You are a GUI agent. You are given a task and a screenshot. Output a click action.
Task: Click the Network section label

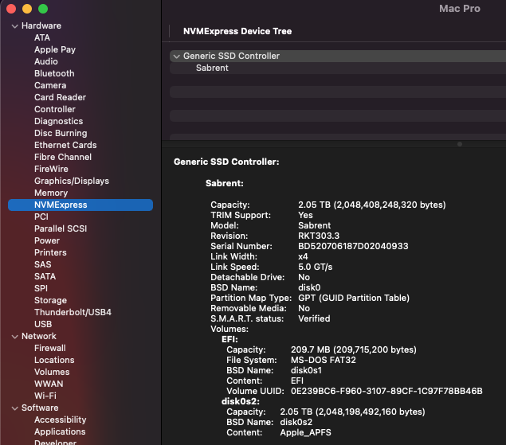pyautogui.click(x=39, y=336)
